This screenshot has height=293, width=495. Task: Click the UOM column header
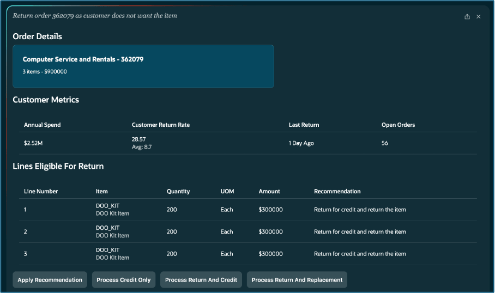[227, 192]
